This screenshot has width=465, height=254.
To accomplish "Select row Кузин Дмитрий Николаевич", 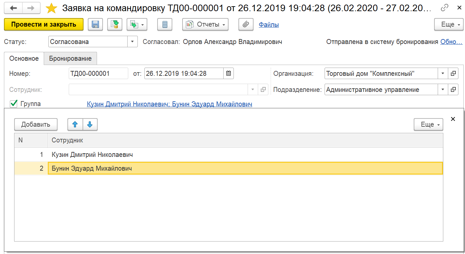I will [x=245, y=154].
